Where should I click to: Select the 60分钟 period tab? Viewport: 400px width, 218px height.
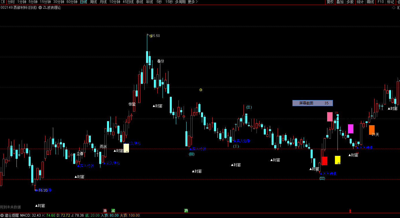coord(72,2)
